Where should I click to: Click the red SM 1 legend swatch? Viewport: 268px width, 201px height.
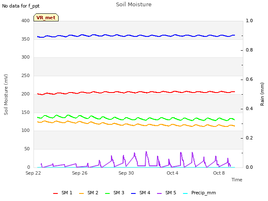56,193
